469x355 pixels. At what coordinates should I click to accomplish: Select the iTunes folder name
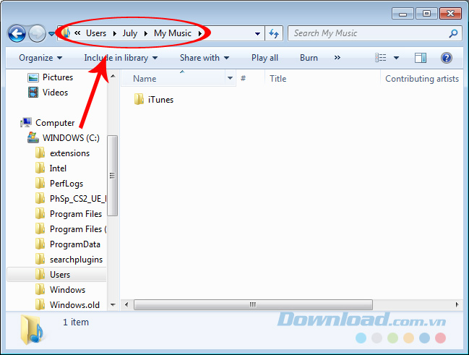(160, 100)
